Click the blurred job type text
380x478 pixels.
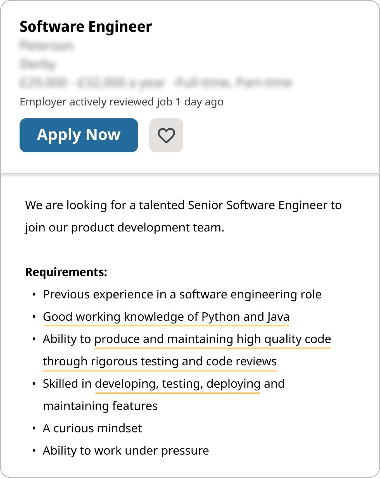[x=233, y=83]
